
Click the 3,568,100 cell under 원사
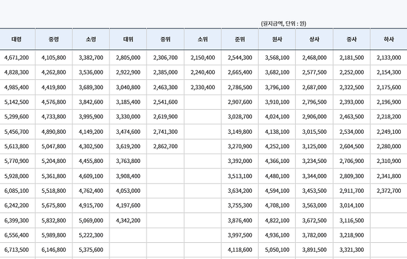pyautogui.click(x=277, y=57)
